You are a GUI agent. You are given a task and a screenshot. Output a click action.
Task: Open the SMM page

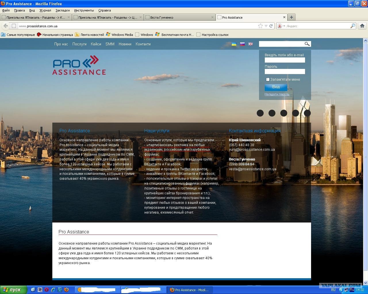tap(110, 44)
